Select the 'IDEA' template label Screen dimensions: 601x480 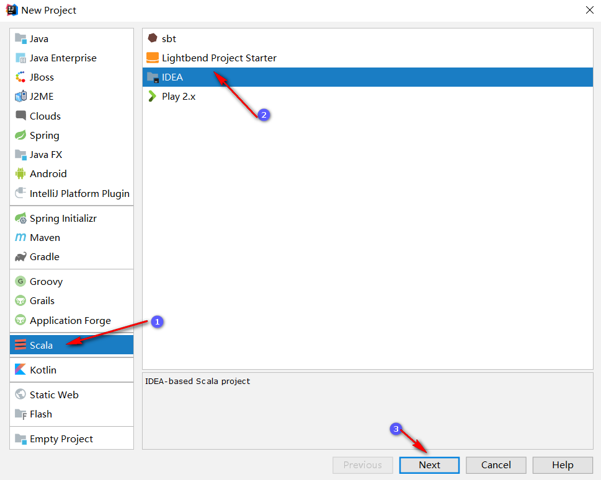172,77
